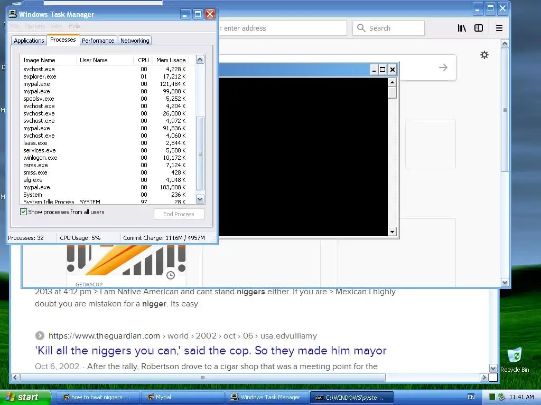Switch to Mypal taskbar button
Screen dimensions: 541x405
click(183, 398)
